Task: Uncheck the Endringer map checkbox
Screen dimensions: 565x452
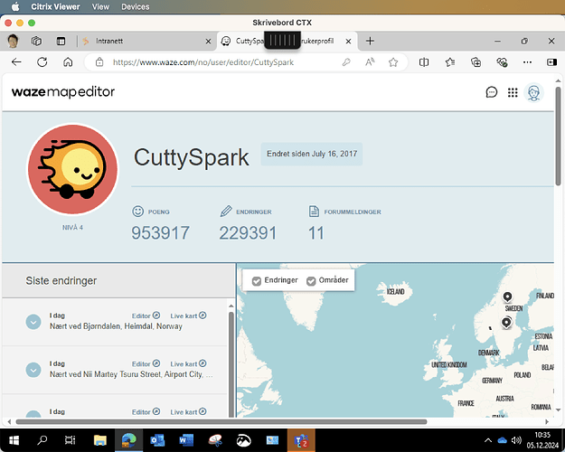Action: (x=258, y=281)
